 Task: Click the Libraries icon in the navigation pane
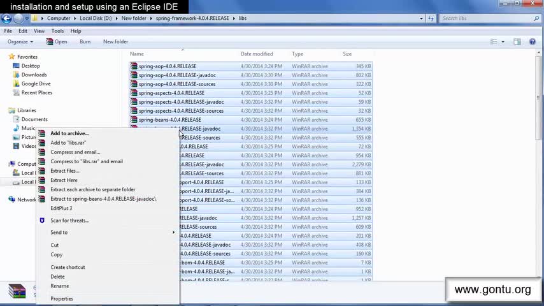(12, 110)
